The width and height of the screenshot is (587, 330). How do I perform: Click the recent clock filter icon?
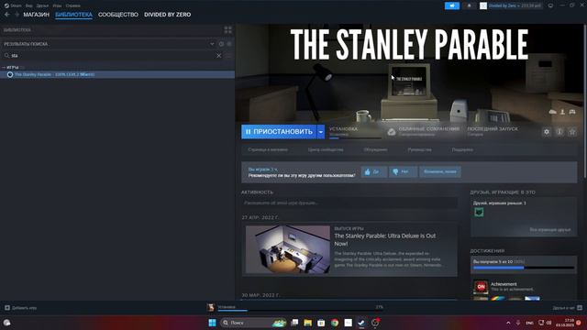point(221,44)
